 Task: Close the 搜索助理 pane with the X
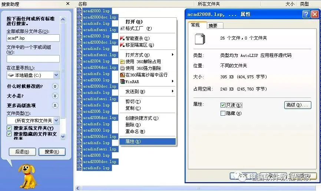coord(68,4)
